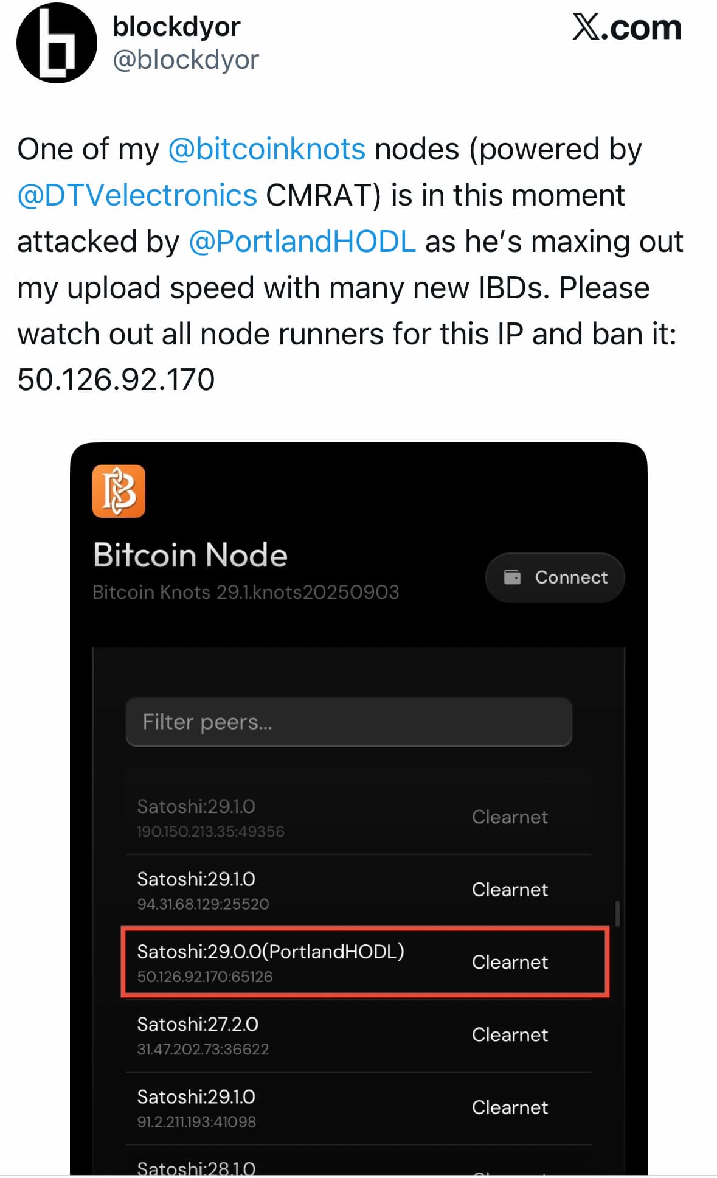Click the Bitcoin Knots version text
The image size is (717, 1178).
(x=246, y=592)
